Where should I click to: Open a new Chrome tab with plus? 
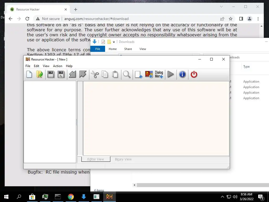pyautogui.click(x=76, y=9)
